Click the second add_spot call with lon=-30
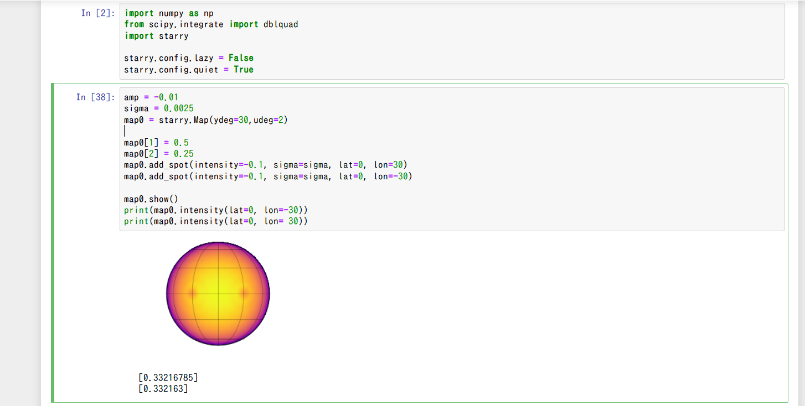Image resolution: width=805 pixels, height=406 pixels. tap(267, 176)
